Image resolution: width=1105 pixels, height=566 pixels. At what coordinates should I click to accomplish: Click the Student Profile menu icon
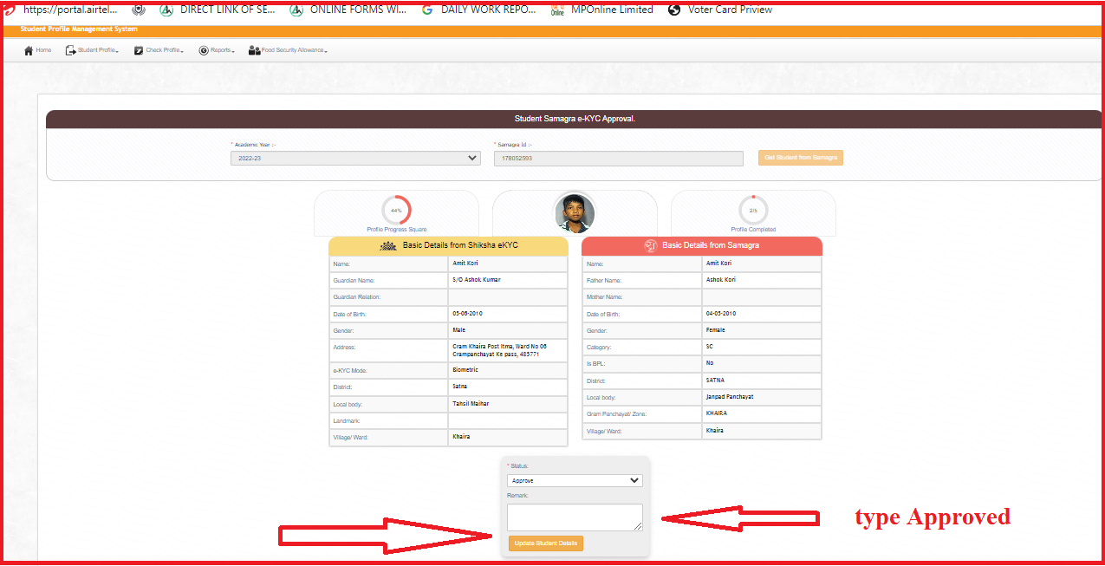[71, 50]
